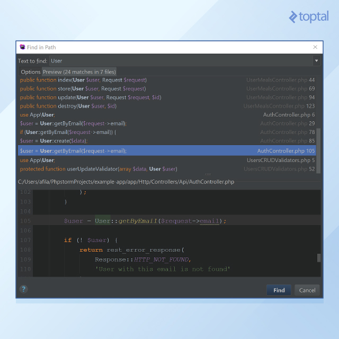
Task: Click the Cancel button
Action: pyautogui.click(x=307, y=290)
